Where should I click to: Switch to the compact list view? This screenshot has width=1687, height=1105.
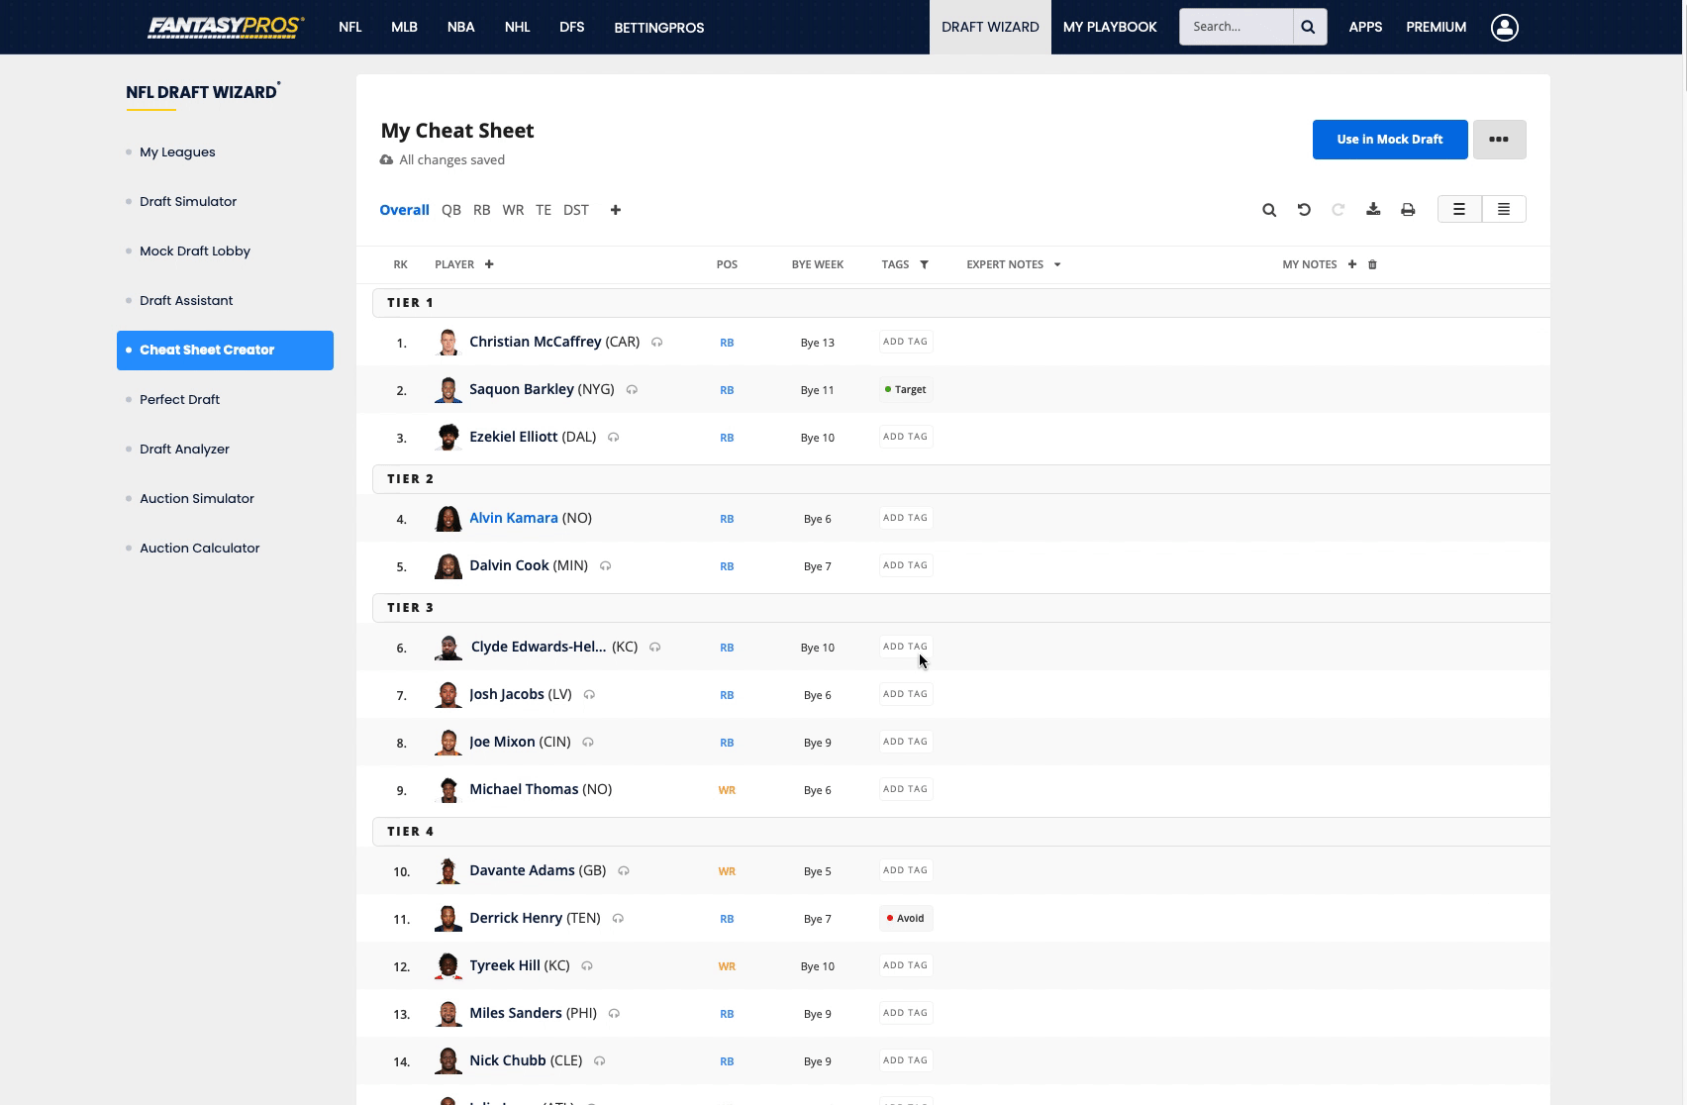1459,209
